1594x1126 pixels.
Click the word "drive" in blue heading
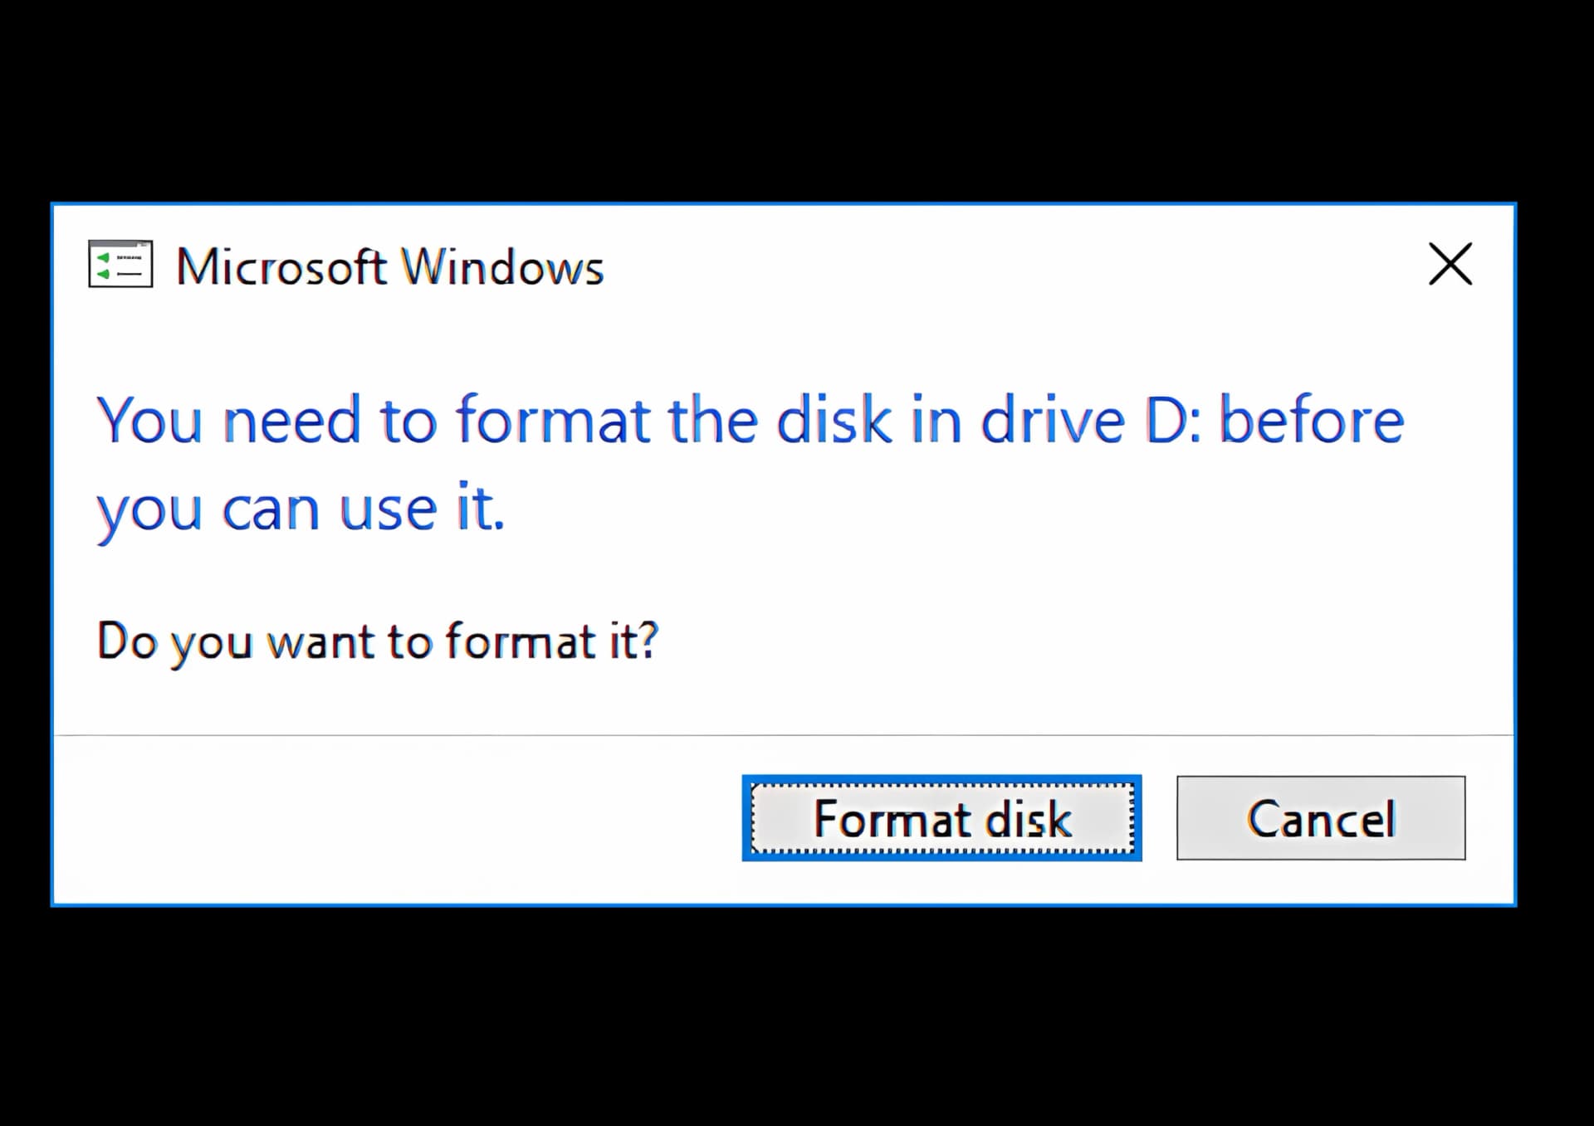pyautogui.click(x=1053, y=421)
